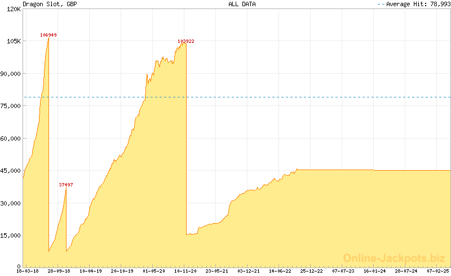
Task: Click the 120K y-axis label
Action: pyautogui.click(x=12, y=9)
